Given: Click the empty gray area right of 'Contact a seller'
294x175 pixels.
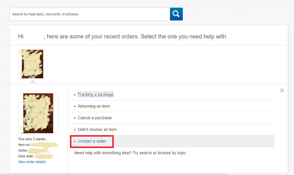Looking at the screenshot, I should (x=193, y=141).
